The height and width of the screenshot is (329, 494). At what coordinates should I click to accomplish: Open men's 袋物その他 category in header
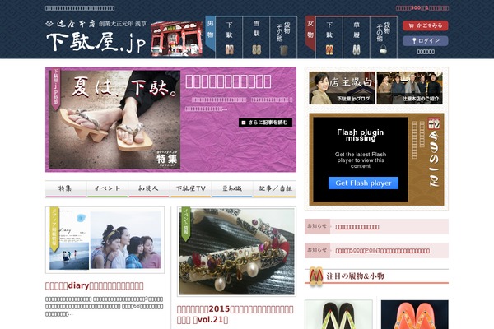click(283, 38)
